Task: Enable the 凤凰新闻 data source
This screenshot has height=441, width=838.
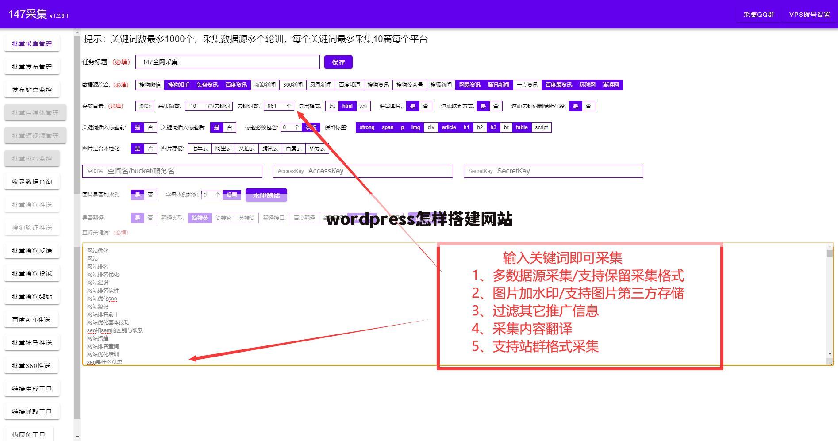Action: 320,84
